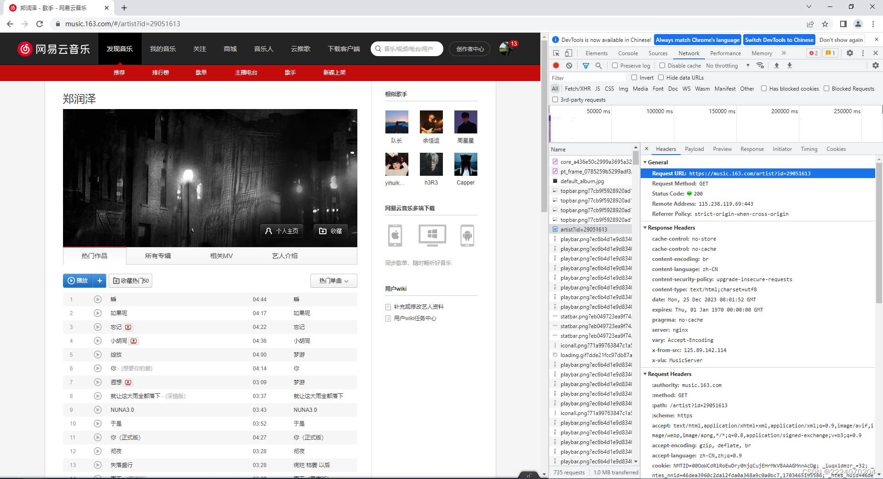The width and height of the screenshot is (883, 479).
Task: Click the blue 播放 play button
Action: tap(78, 281)
